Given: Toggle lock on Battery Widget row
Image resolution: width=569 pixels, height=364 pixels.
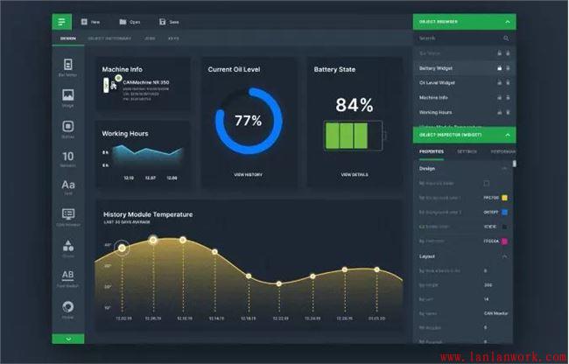Looking at the screenshot, I should click(x=500, y=67).
